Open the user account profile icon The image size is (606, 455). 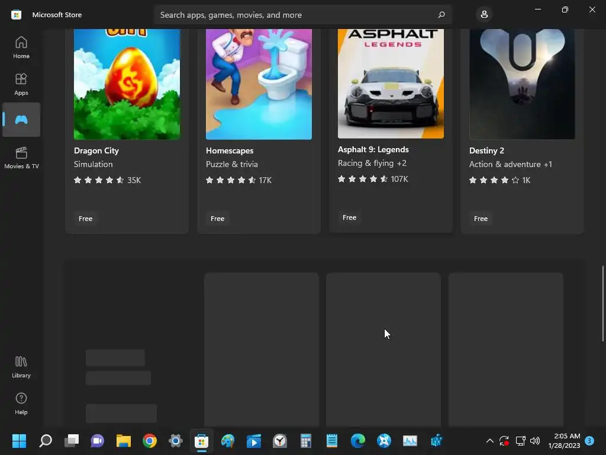tap(484, 15)
